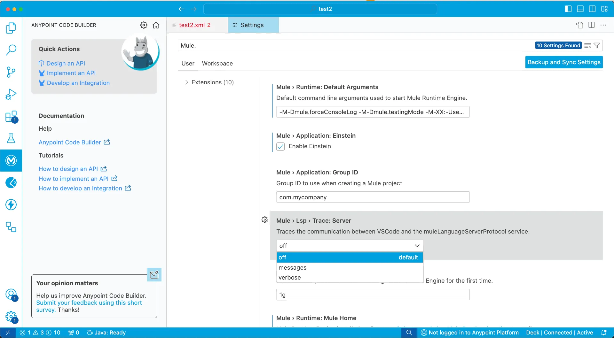This screenshot has width=614, height=338.
Task: Open the remote window indicator in status bar
Action: (8, 333)
